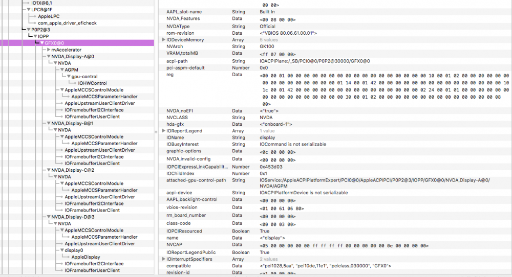Click rom-revision value VBIOS 80.06.61.00.01
This screenshot has width=512, height=277.
[x=288, y=33]
